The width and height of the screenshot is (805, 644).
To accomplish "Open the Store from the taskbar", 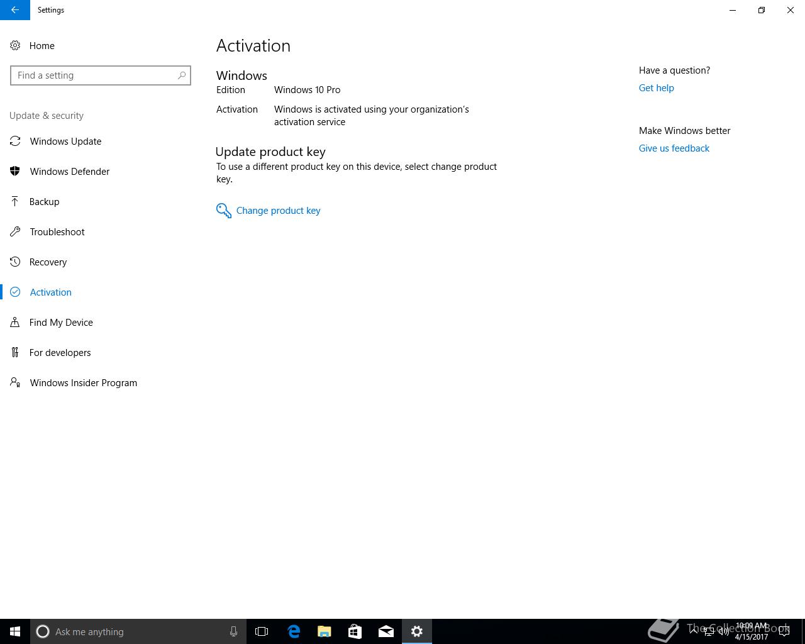I will 355,631.
